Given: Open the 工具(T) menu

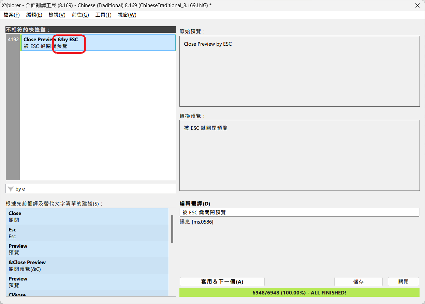Looking at the screenshot, I should [103, 15].
